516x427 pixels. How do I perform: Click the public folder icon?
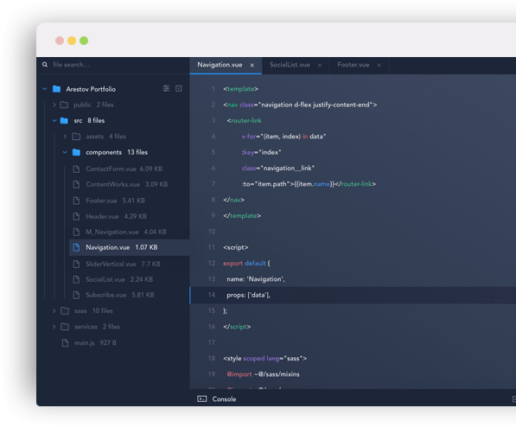tap(64, 105)
